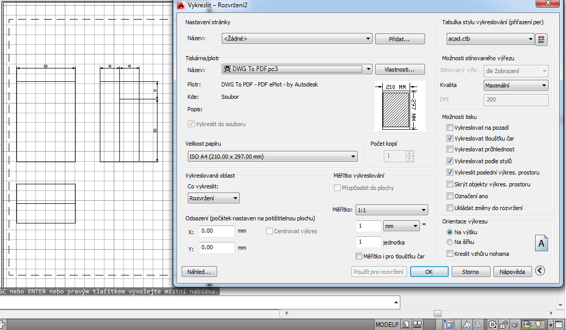The width and height of the screenshot is (566, 330).
Task: Open the Velikost papíru dropdown
Action: (272, 157)
